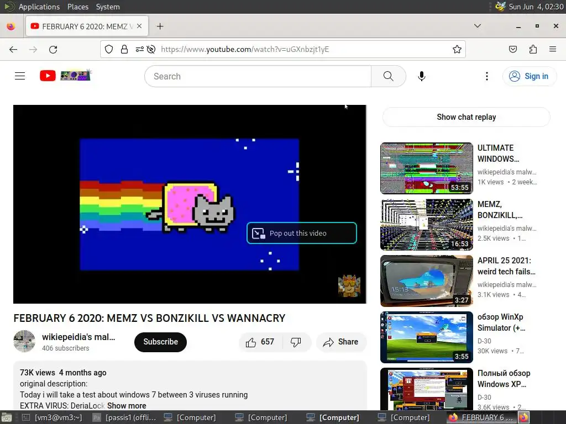Pop out this video into picture-in-picture
This screenshot has height=424, width=566.
click(x=302, y=234)
